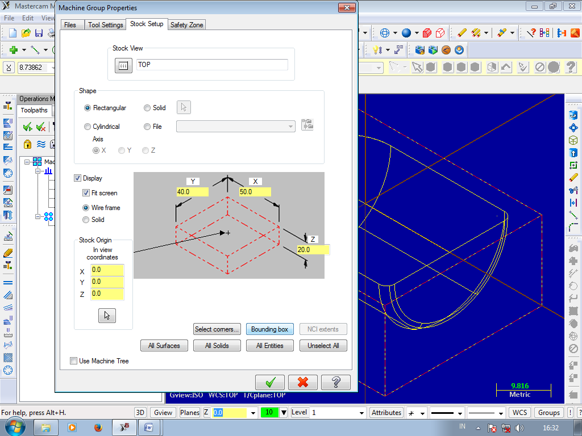Click the blue shaded sphere icon
Viewport: 582px width, 436px height.
click(x=406, y=33)
